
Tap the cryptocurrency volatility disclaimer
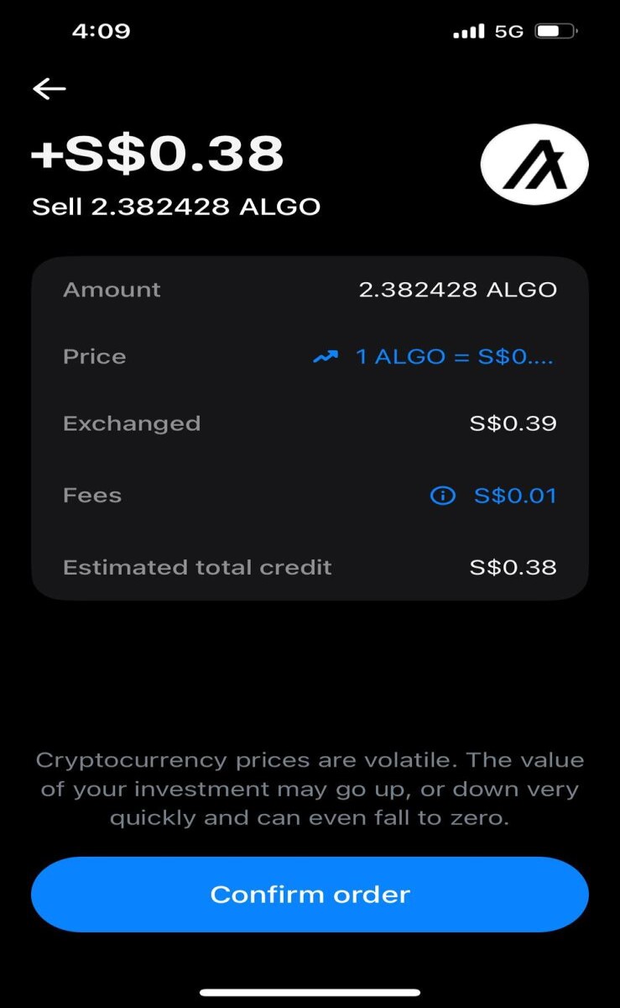pos(310,789)
